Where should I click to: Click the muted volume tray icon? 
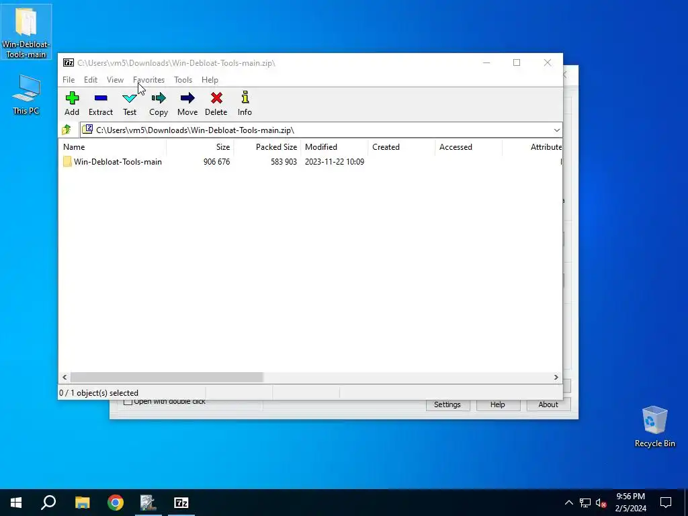pos(601,503)
